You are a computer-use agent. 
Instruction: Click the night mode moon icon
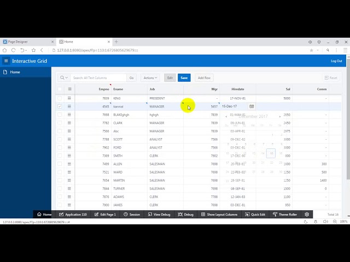pyautogui.click(x=306, y=222)
